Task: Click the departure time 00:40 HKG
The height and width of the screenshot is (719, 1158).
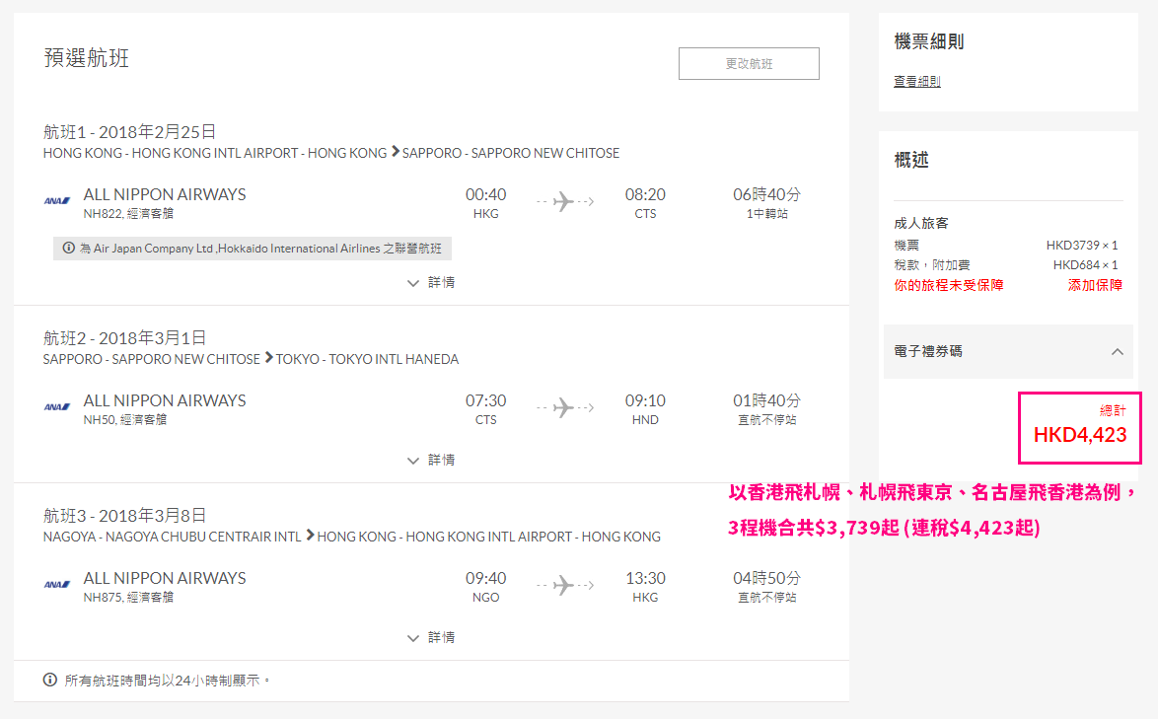Action: pyautogui.click(x=485, y=203)
